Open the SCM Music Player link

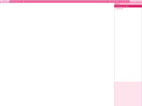click(x=114, y=1)
